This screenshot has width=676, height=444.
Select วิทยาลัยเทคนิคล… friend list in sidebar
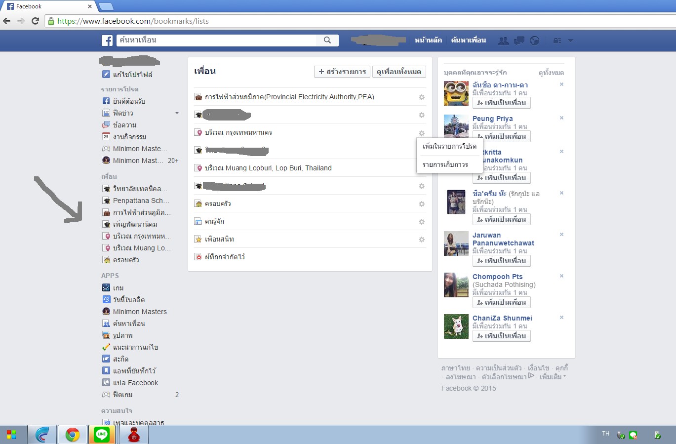140,189
